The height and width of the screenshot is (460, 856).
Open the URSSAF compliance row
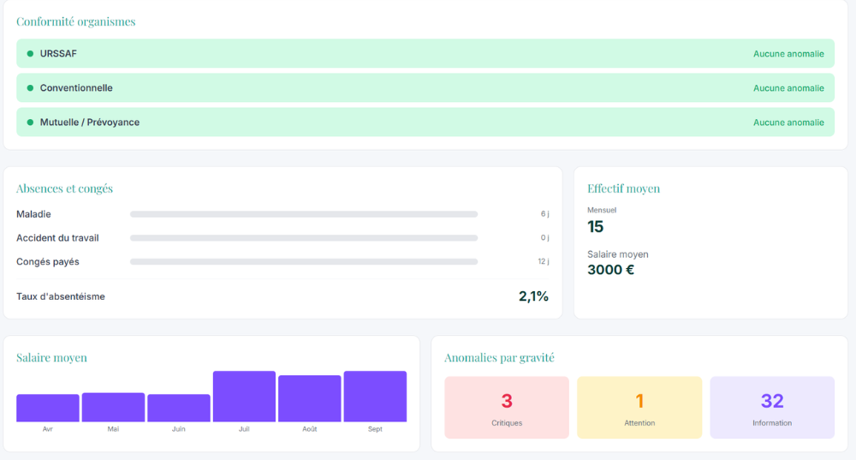coord(425,54)
